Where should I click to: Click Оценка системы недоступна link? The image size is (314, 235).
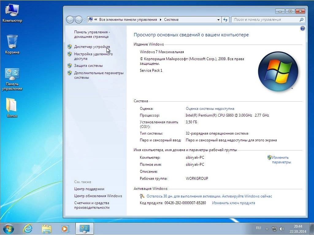coord(210,109)
